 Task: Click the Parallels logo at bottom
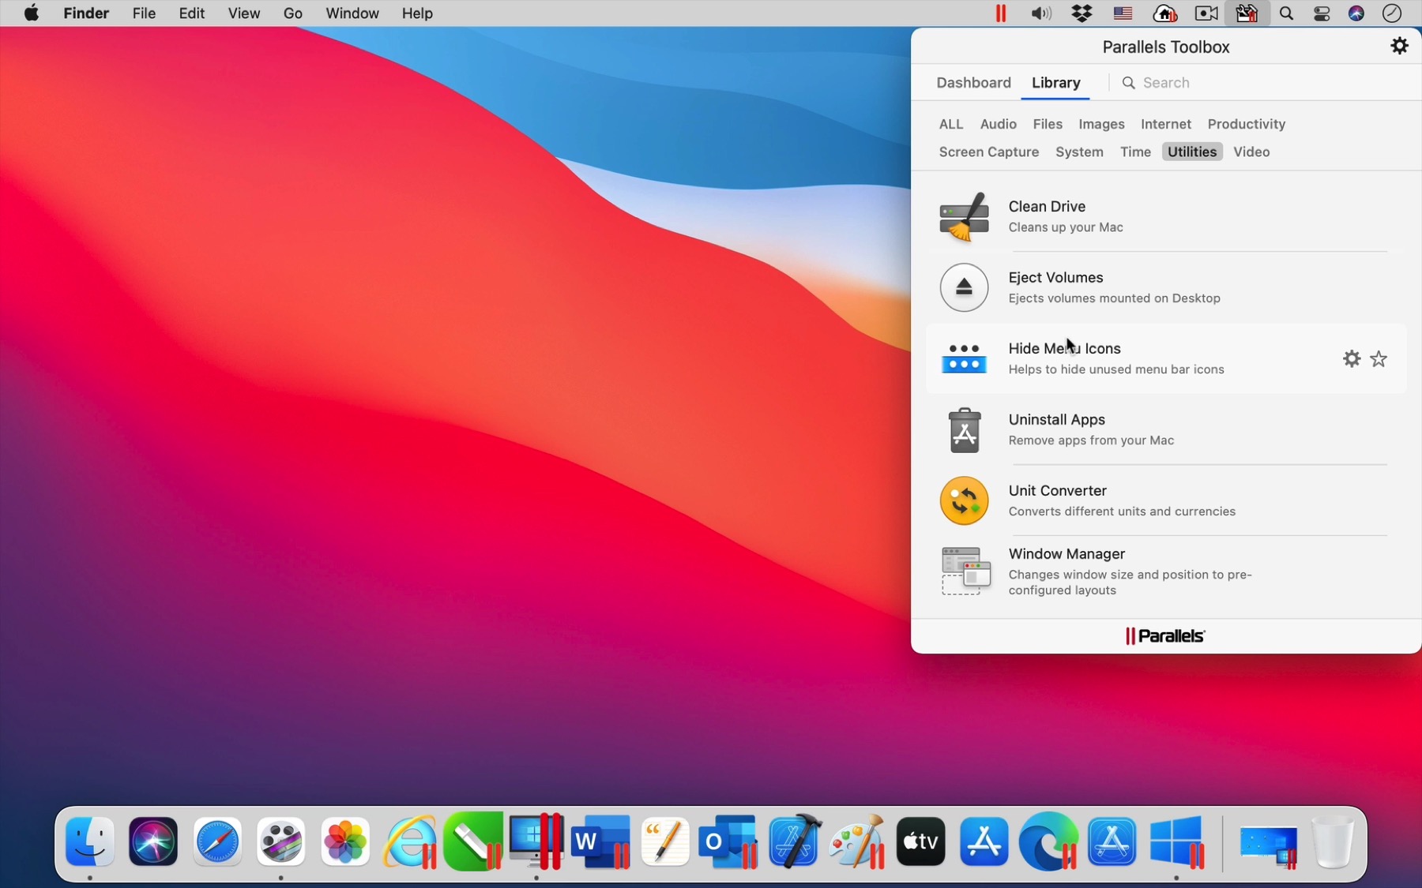[1164, 635]
